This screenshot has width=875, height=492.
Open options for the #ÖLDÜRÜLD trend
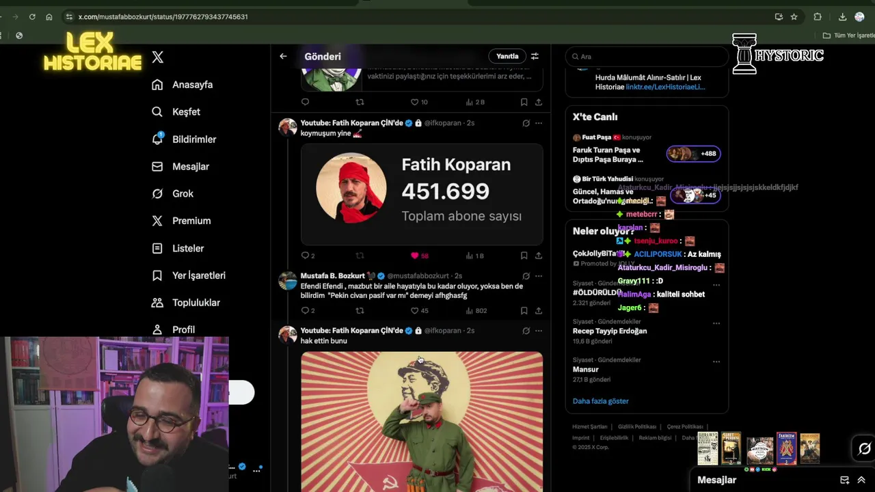click(x=716, y=285)
